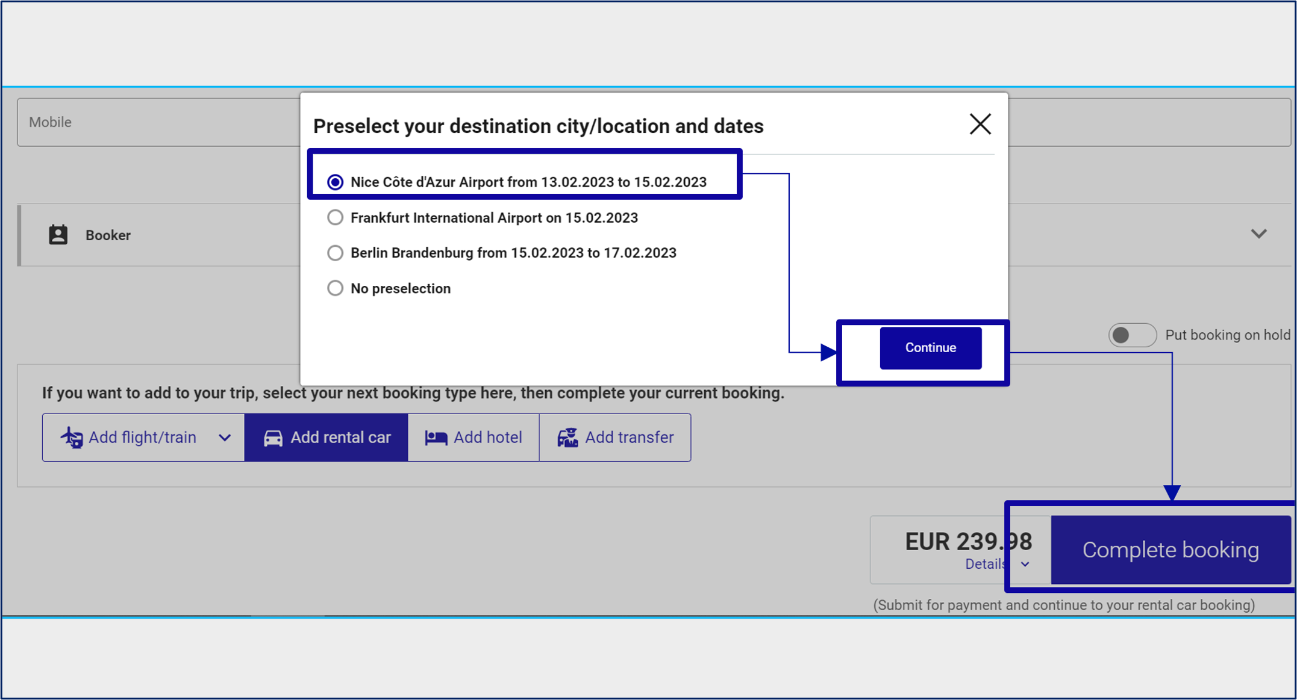1297x700 pixels.
Task: Click the rental car icon
Action: 273,438
